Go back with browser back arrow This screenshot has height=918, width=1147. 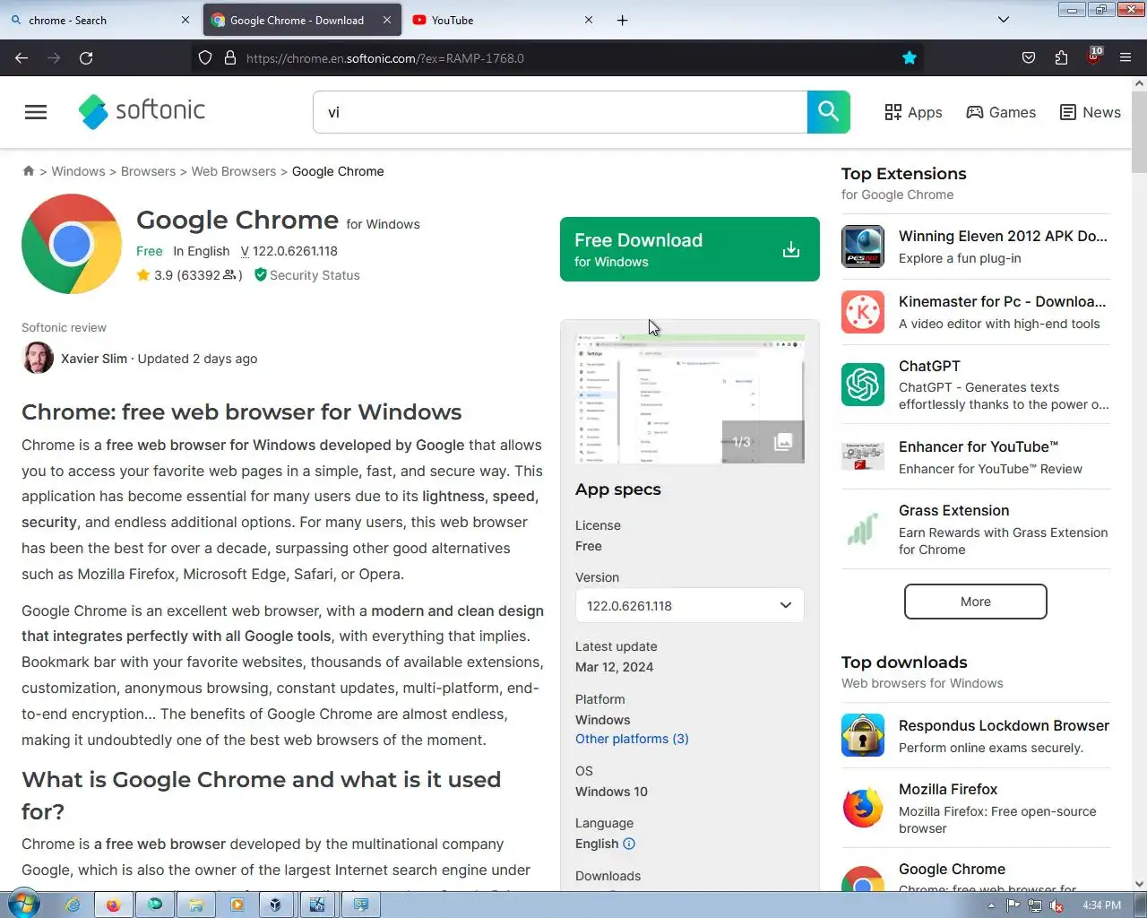pos(22,57)
